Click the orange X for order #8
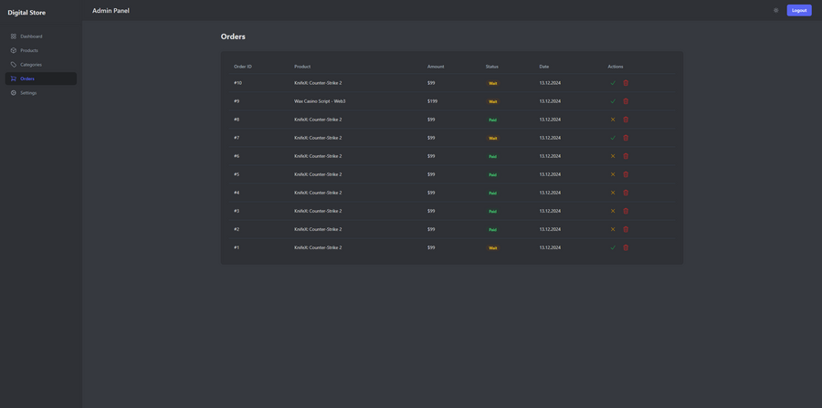The image size is (822, 408). (613, 120)
